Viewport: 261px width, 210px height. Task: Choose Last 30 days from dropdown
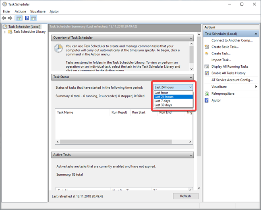pyautogui.click(x=173, y=105)
